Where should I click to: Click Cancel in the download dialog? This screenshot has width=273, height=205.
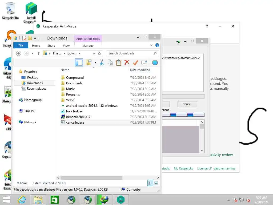point(187,104)
